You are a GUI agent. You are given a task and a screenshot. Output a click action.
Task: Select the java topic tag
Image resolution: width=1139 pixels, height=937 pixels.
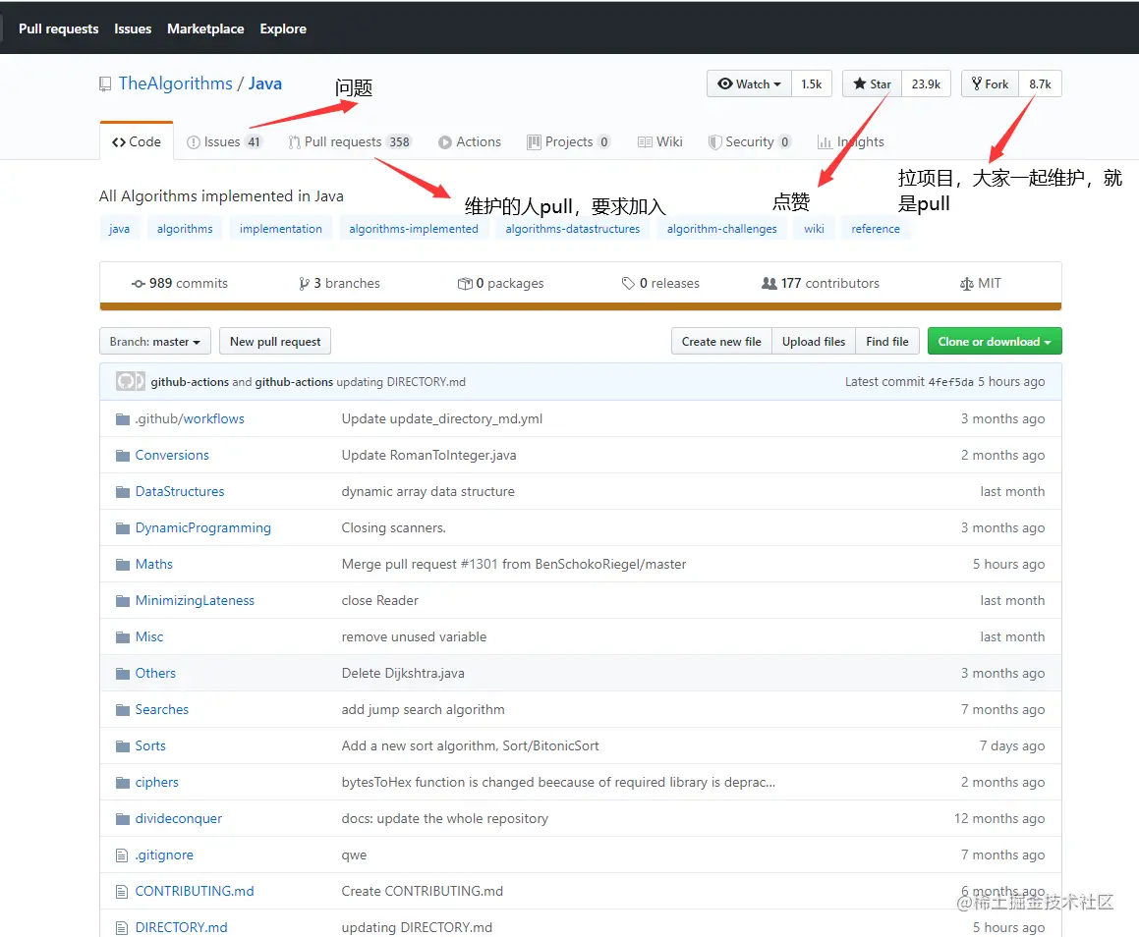[119, 229]
